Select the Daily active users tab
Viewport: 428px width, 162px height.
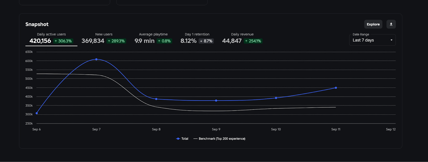[51, 38]
